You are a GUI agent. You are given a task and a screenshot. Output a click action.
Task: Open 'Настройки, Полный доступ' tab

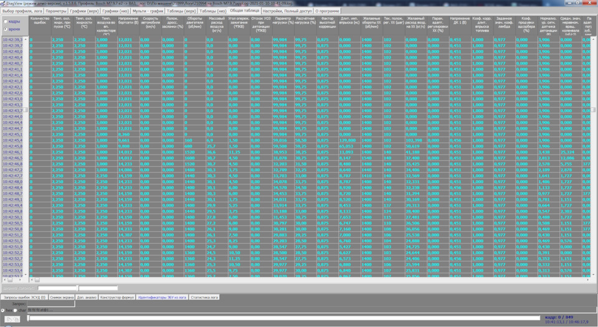click(x=287, y=11)
